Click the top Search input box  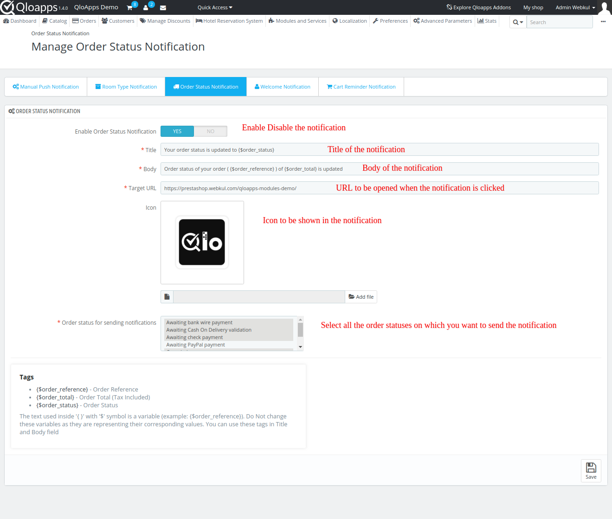(560, 22)
